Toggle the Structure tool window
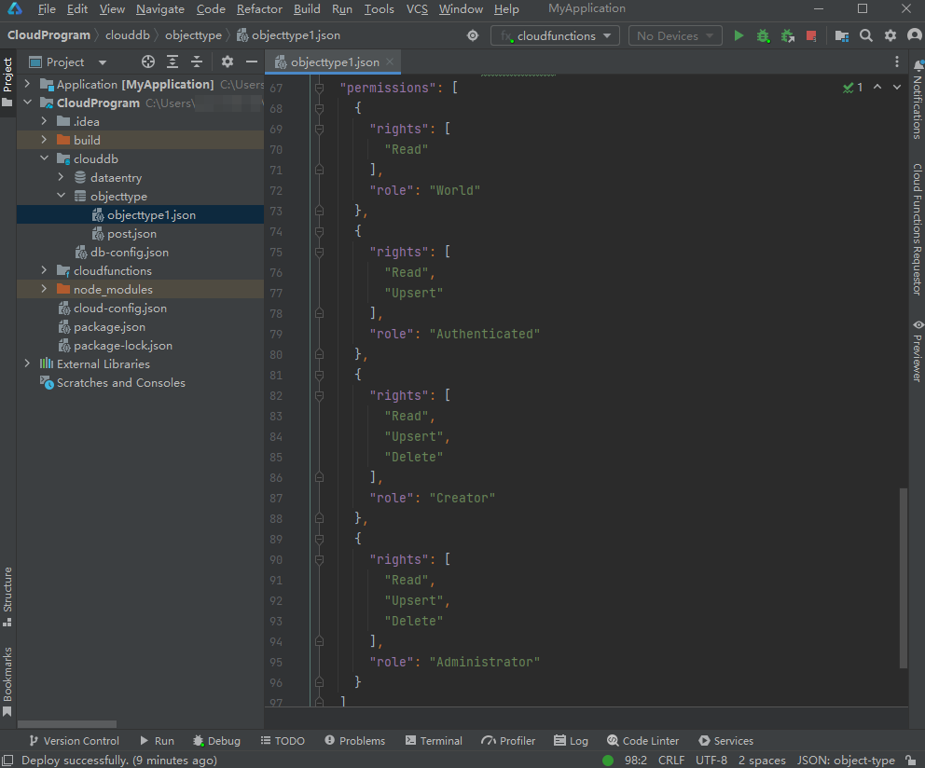This screenshot has width=925, height=768. click(x=7, y=597)
